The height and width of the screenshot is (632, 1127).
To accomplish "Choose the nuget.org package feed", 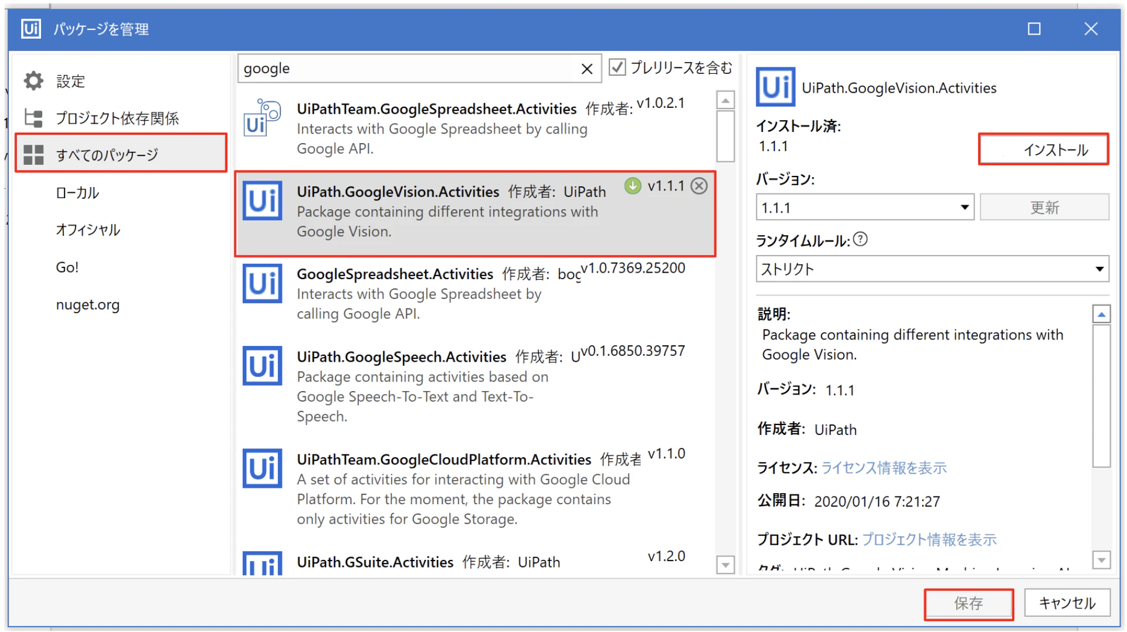I will pos(88,305).
